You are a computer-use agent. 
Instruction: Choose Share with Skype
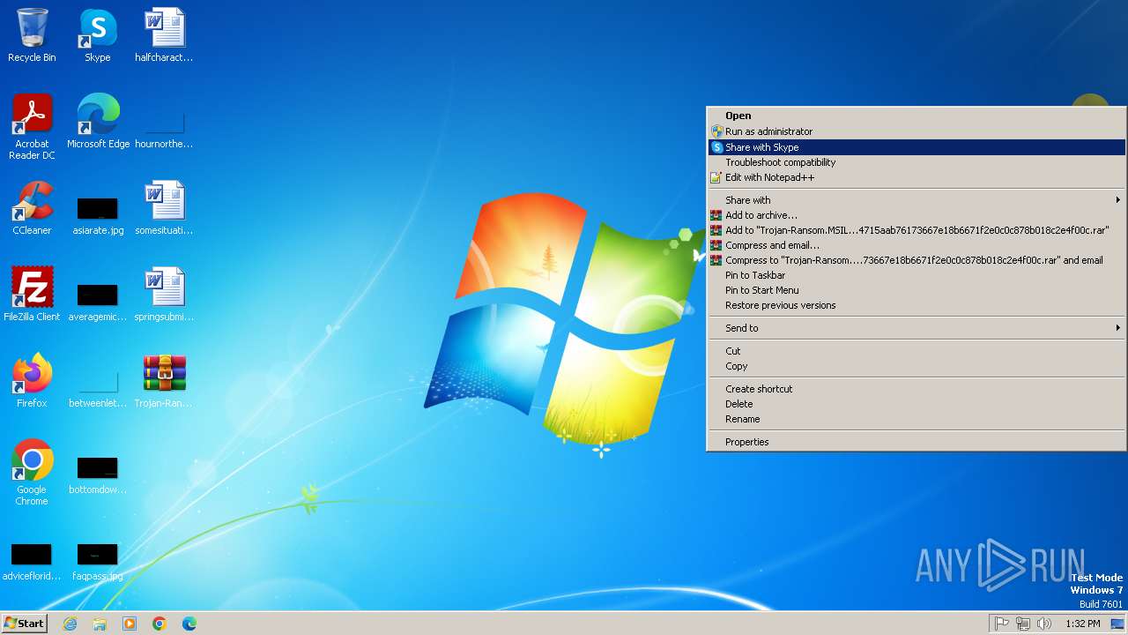point(916,147)
